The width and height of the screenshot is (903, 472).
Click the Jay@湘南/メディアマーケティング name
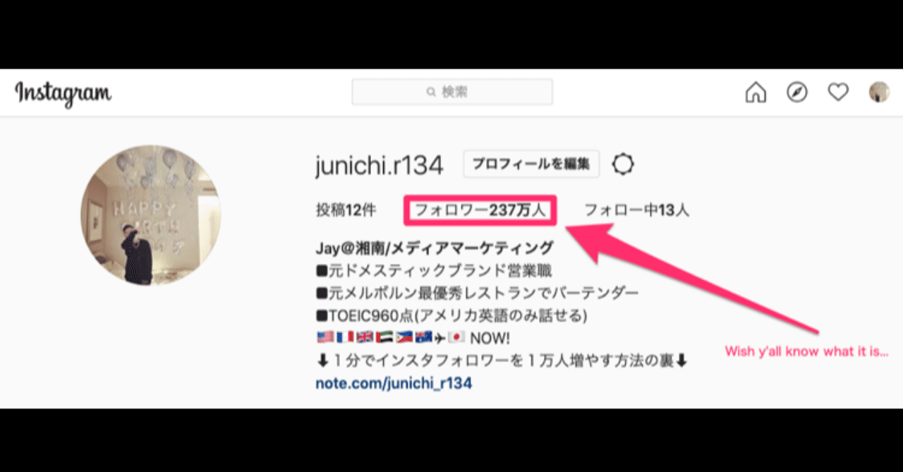435,248
